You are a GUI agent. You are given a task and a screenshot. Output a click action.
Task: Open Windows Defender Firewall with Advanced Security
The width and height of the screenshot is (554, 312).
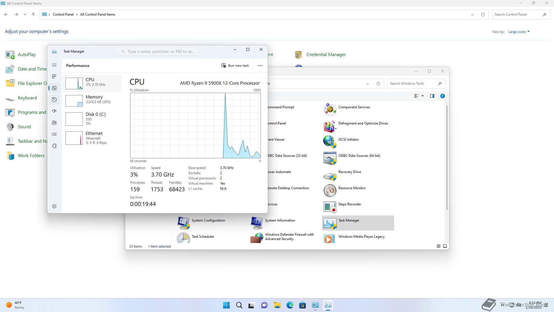(x=282, y=238)
